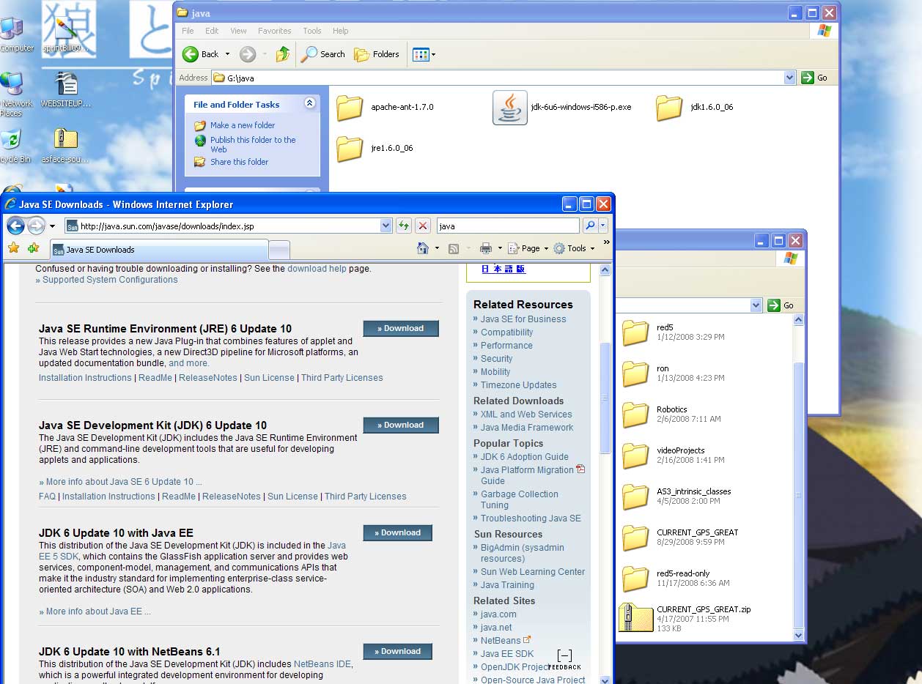Click the IE page vertical scrollbar thumb
Image resolution: width=922 pixels, height=684 pixels.
605,398
